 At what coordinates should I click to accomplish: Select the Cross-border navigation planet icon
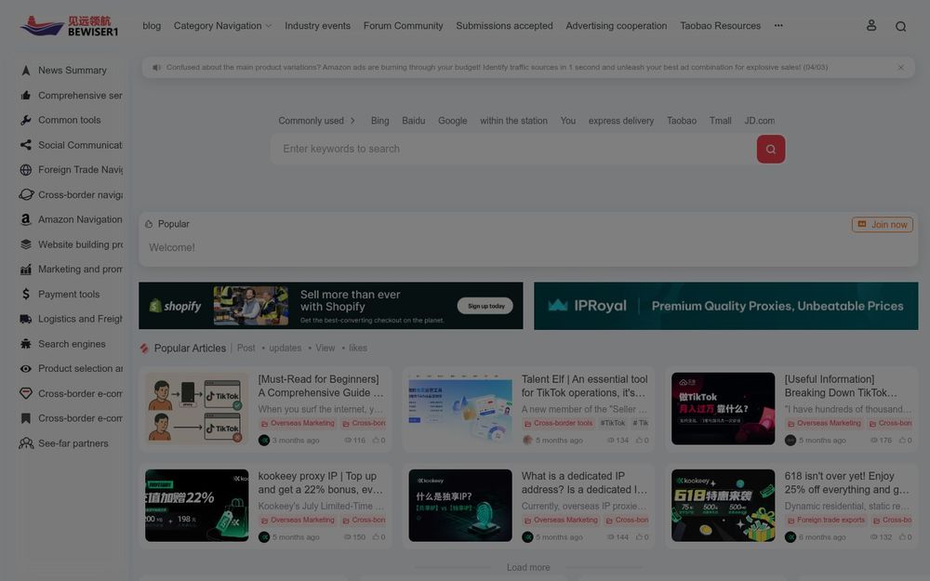point(25,194)
